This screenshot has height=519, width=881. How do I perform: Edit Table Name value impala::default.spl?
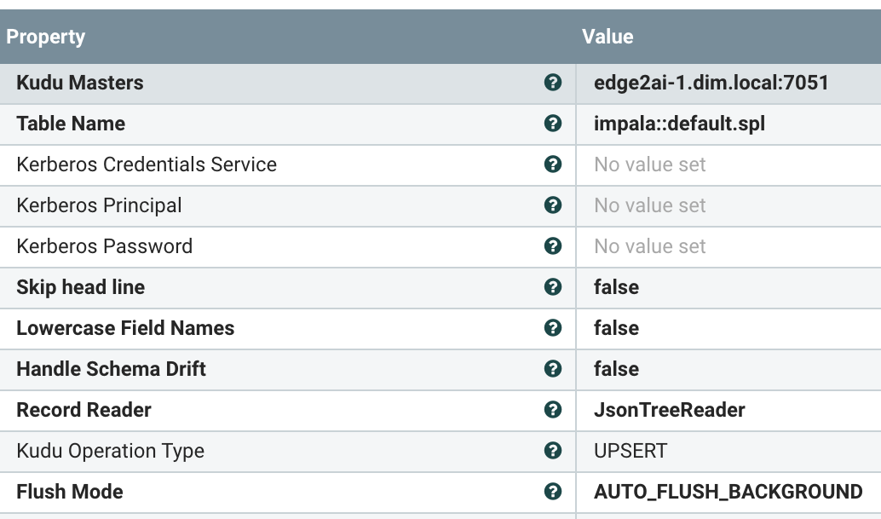pos(679,124)
